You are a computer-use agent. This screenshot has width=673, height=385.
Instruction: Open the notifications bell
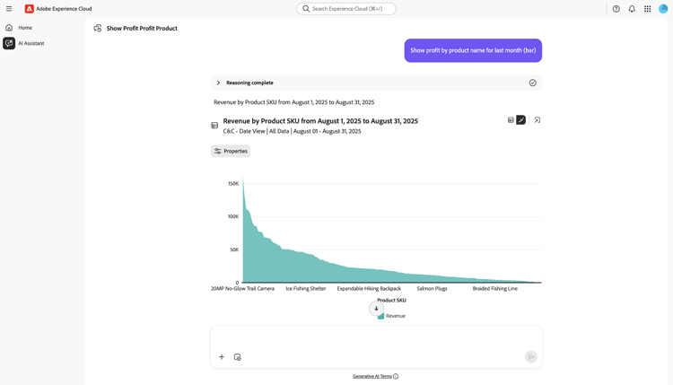click(632, 9)
